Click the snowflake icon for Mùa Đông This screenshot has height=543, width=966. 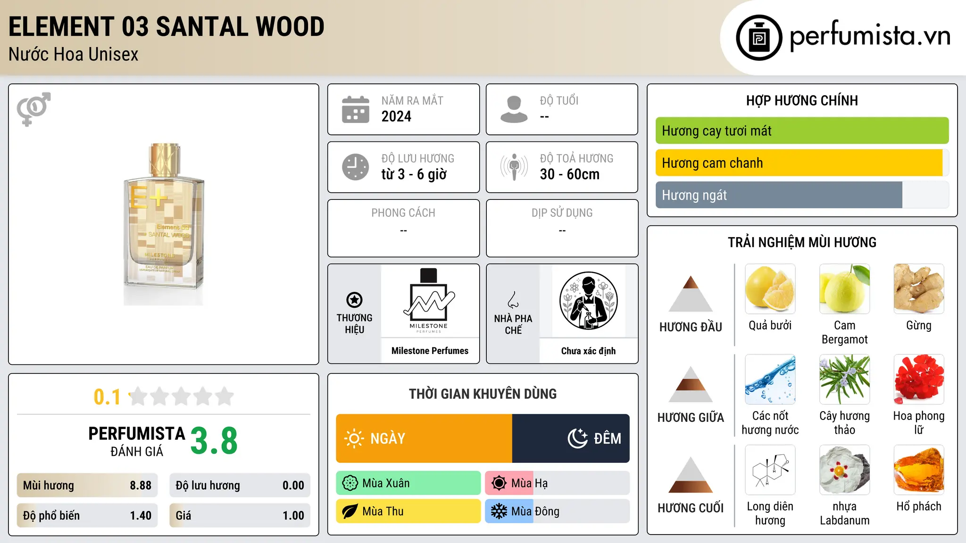click(499, 511)
